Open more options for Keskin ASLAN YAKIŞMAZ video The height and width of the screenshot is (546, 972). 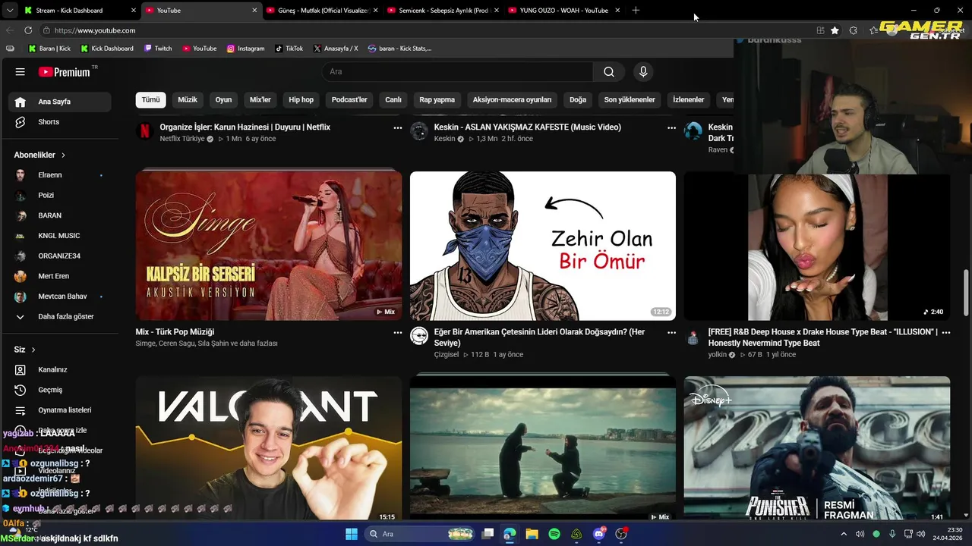tap(671, 128)
